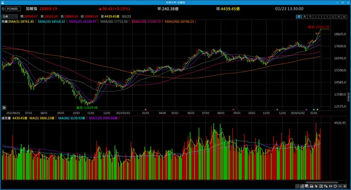
Task: Click the yellow event marker after 02/01
Action: click(317, 109)
